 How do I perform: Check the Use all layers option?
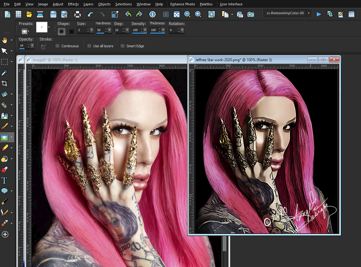pos(89,46)
